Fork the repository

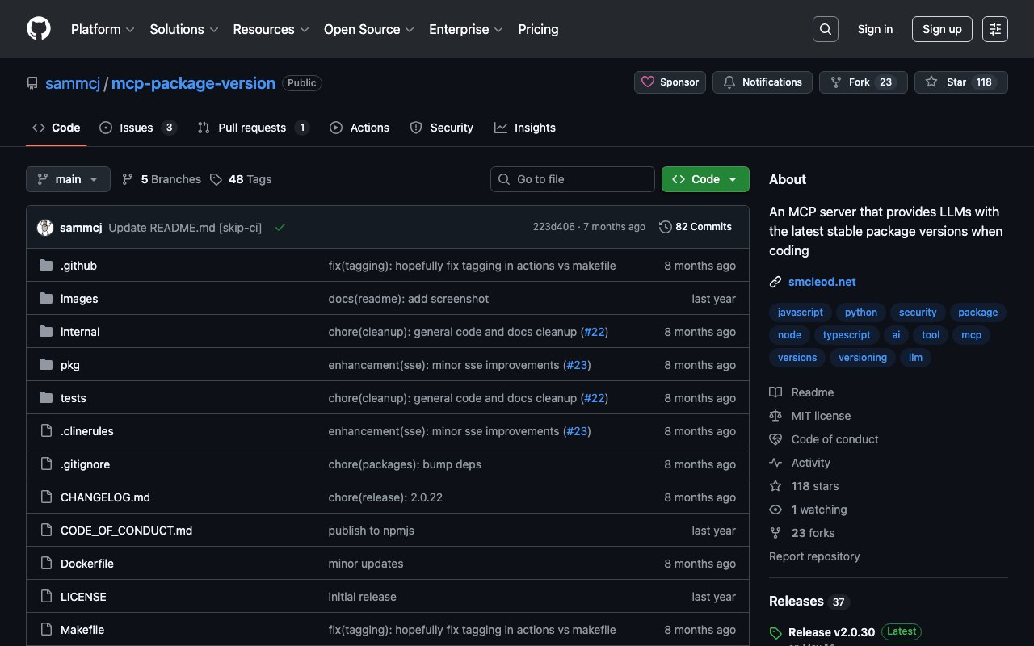point(863,82)
